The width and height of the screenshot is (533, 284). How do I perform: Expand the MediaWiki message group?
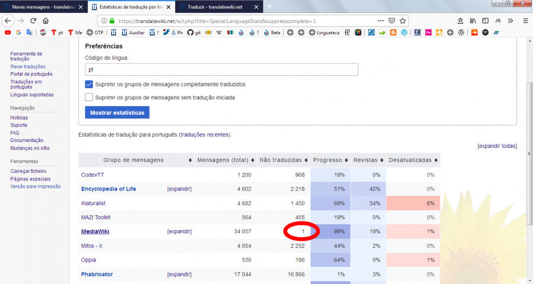point(179,231)
